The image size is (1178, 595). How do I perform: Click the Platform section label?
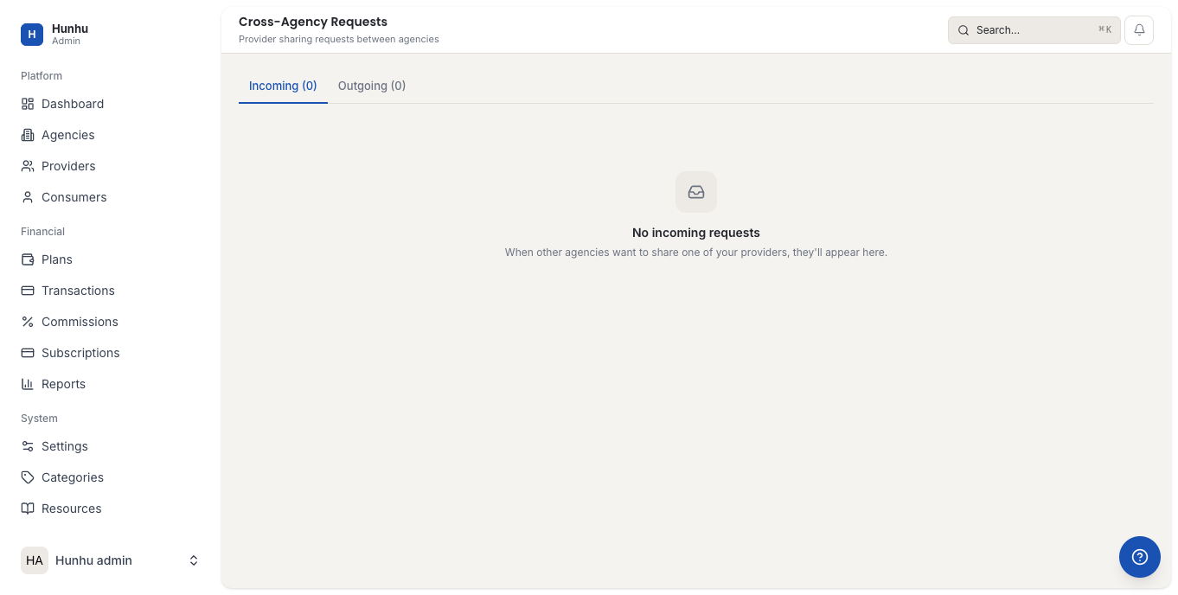(42, 76)
